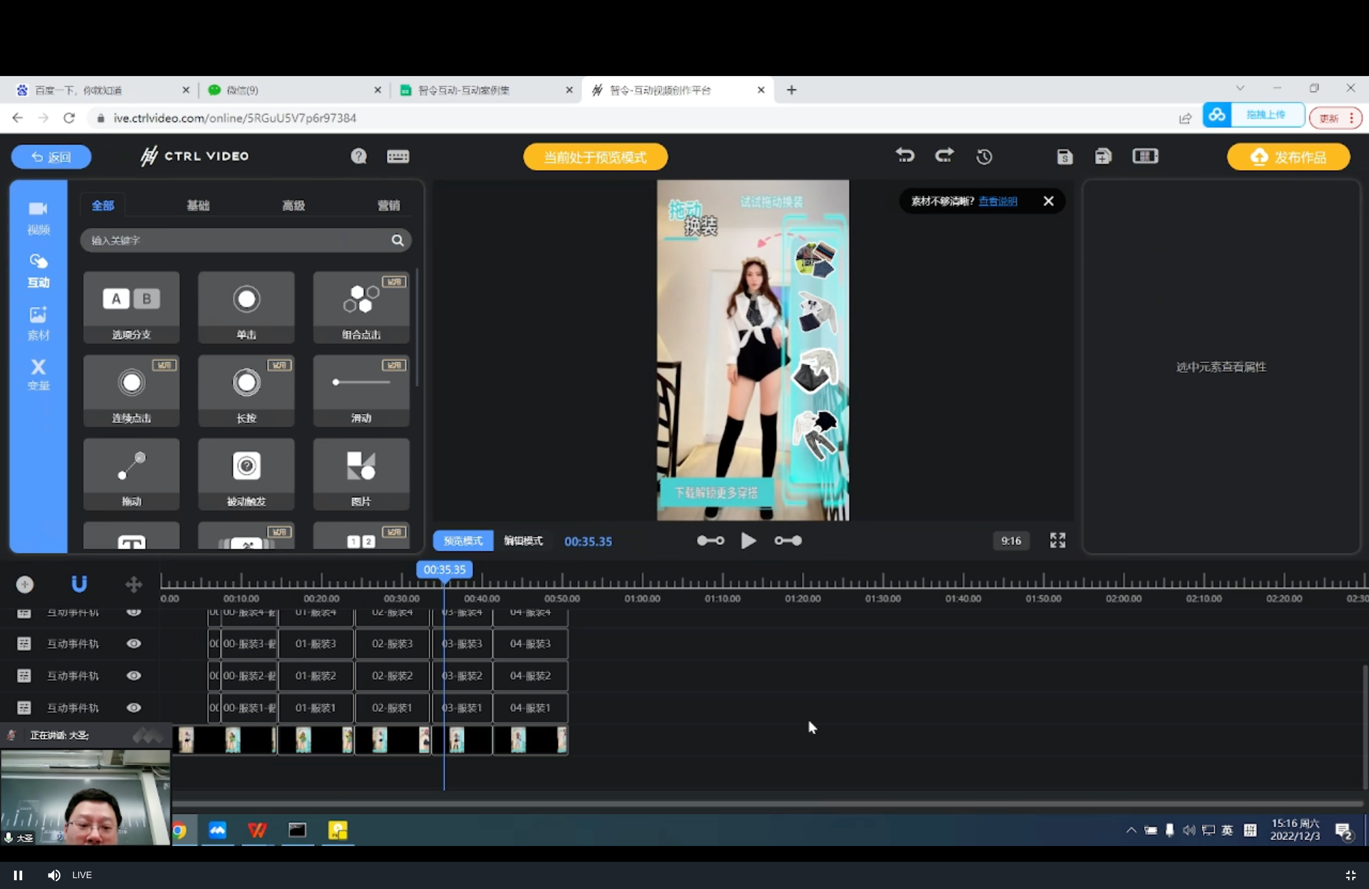Click the 发布作品 publish button
1369x889 pixels.
(x=1288, y=157)
